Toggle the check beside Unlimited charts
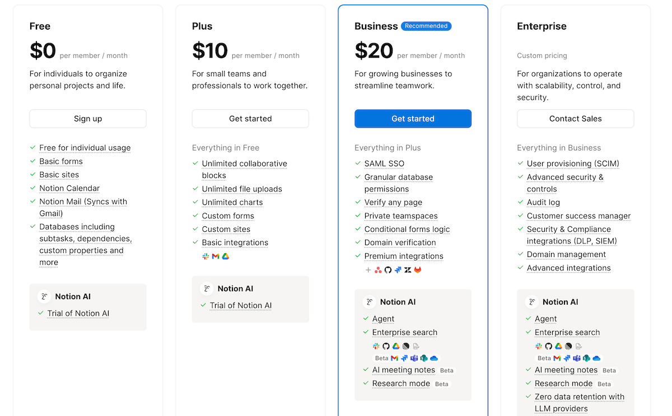Viewport: 672px width, 416px height. click(196, 202)
